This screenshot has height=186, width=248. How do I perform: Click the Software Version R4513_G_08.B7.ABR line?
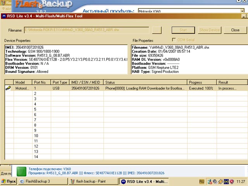[38, 55]
